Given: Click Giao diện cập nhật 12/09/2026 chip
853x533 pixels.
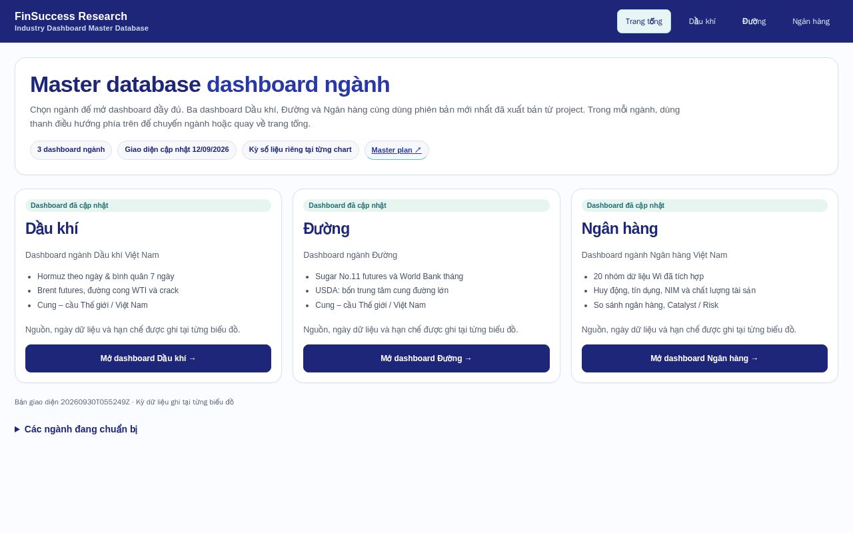Looking at the screenshot, I should (177, 150).
